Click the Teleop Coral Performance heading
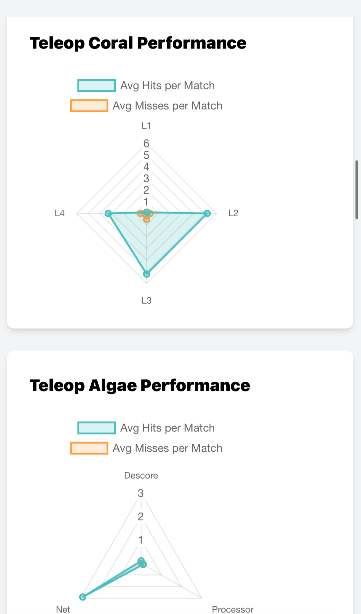The image size is (361, 614). click(x=138, y=43)
